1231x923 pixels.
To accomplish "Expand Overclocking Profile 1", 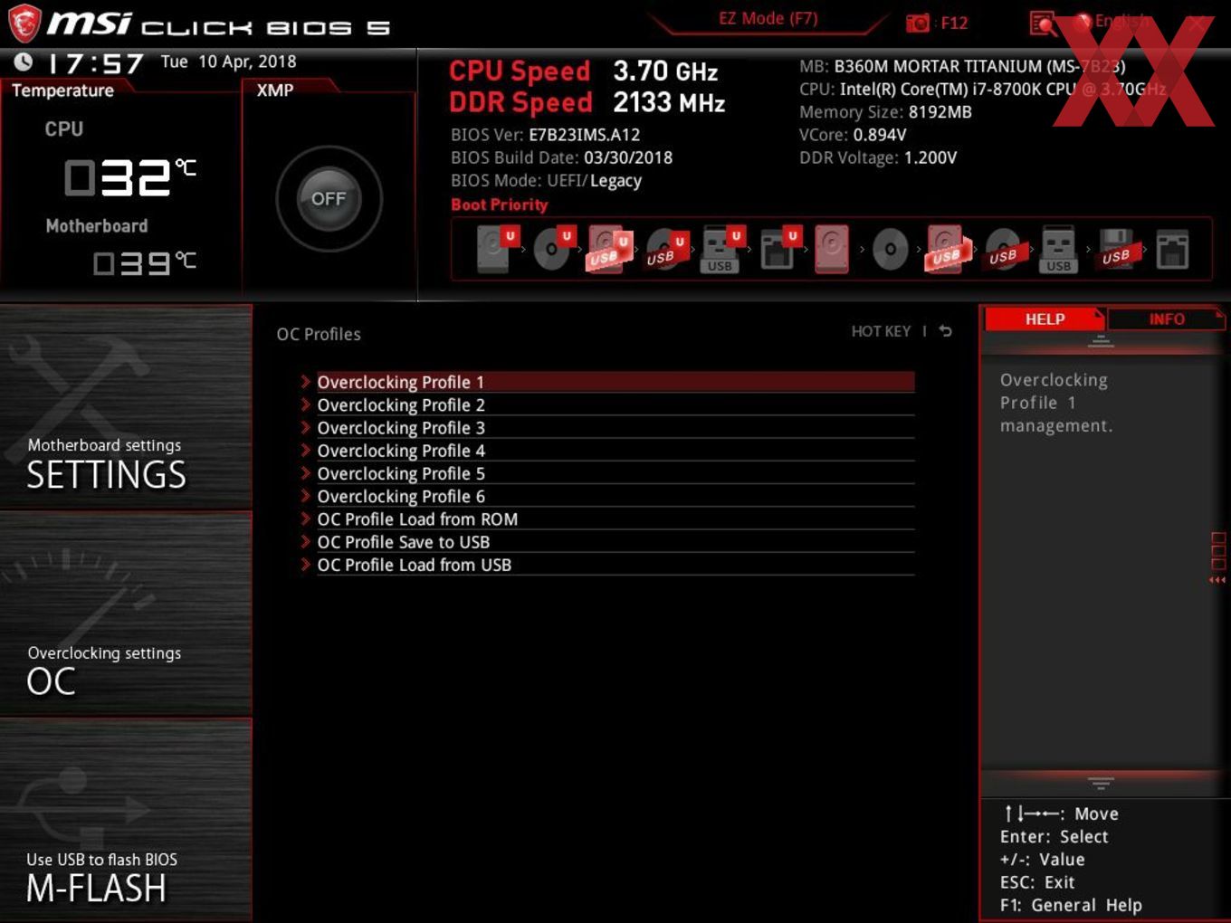I will tap(606, 382).
